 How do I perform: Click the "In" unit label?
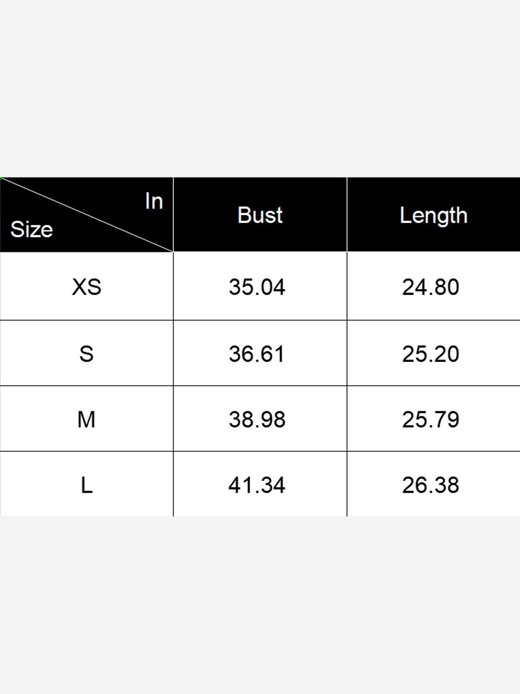pyautogui.click(x=154, y=201)
